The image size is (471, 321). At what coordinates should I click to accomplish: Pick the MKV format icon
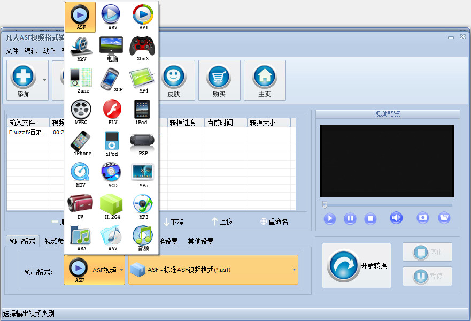81,48
